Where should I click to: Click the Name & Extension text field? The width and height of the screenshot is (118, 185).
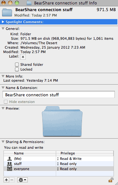(59, 95)
